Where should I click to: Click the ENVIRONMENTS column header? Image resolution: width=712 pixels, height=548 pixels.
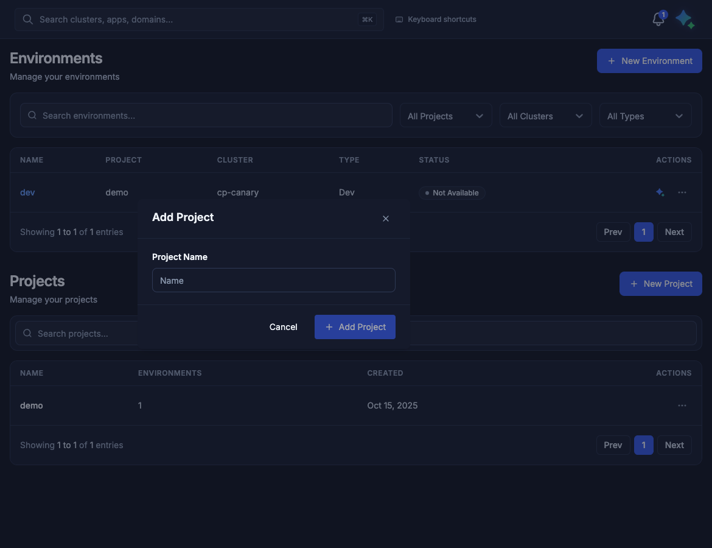(x=170, y=373)
